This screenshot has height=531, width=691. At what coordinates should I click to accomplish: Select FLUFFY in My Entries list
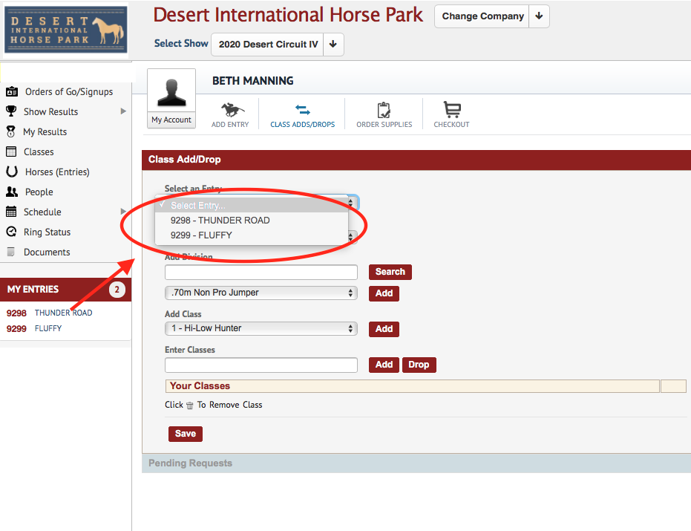[x=48, y=328]
